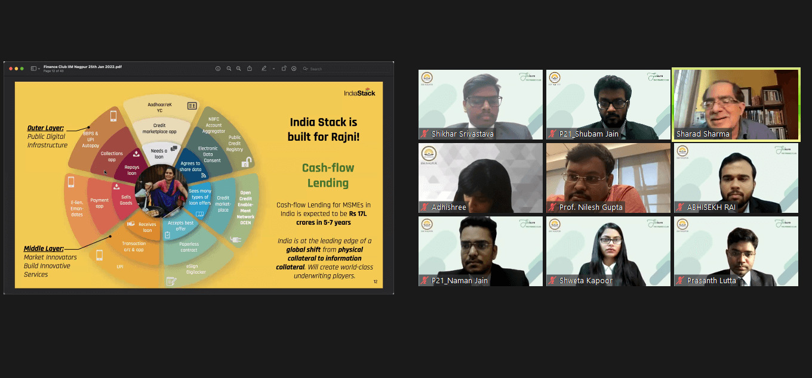Click the PDF title Finance Club IIM Nagpur
This screenshot has height=378, width=812.
[x=82, y=67]
